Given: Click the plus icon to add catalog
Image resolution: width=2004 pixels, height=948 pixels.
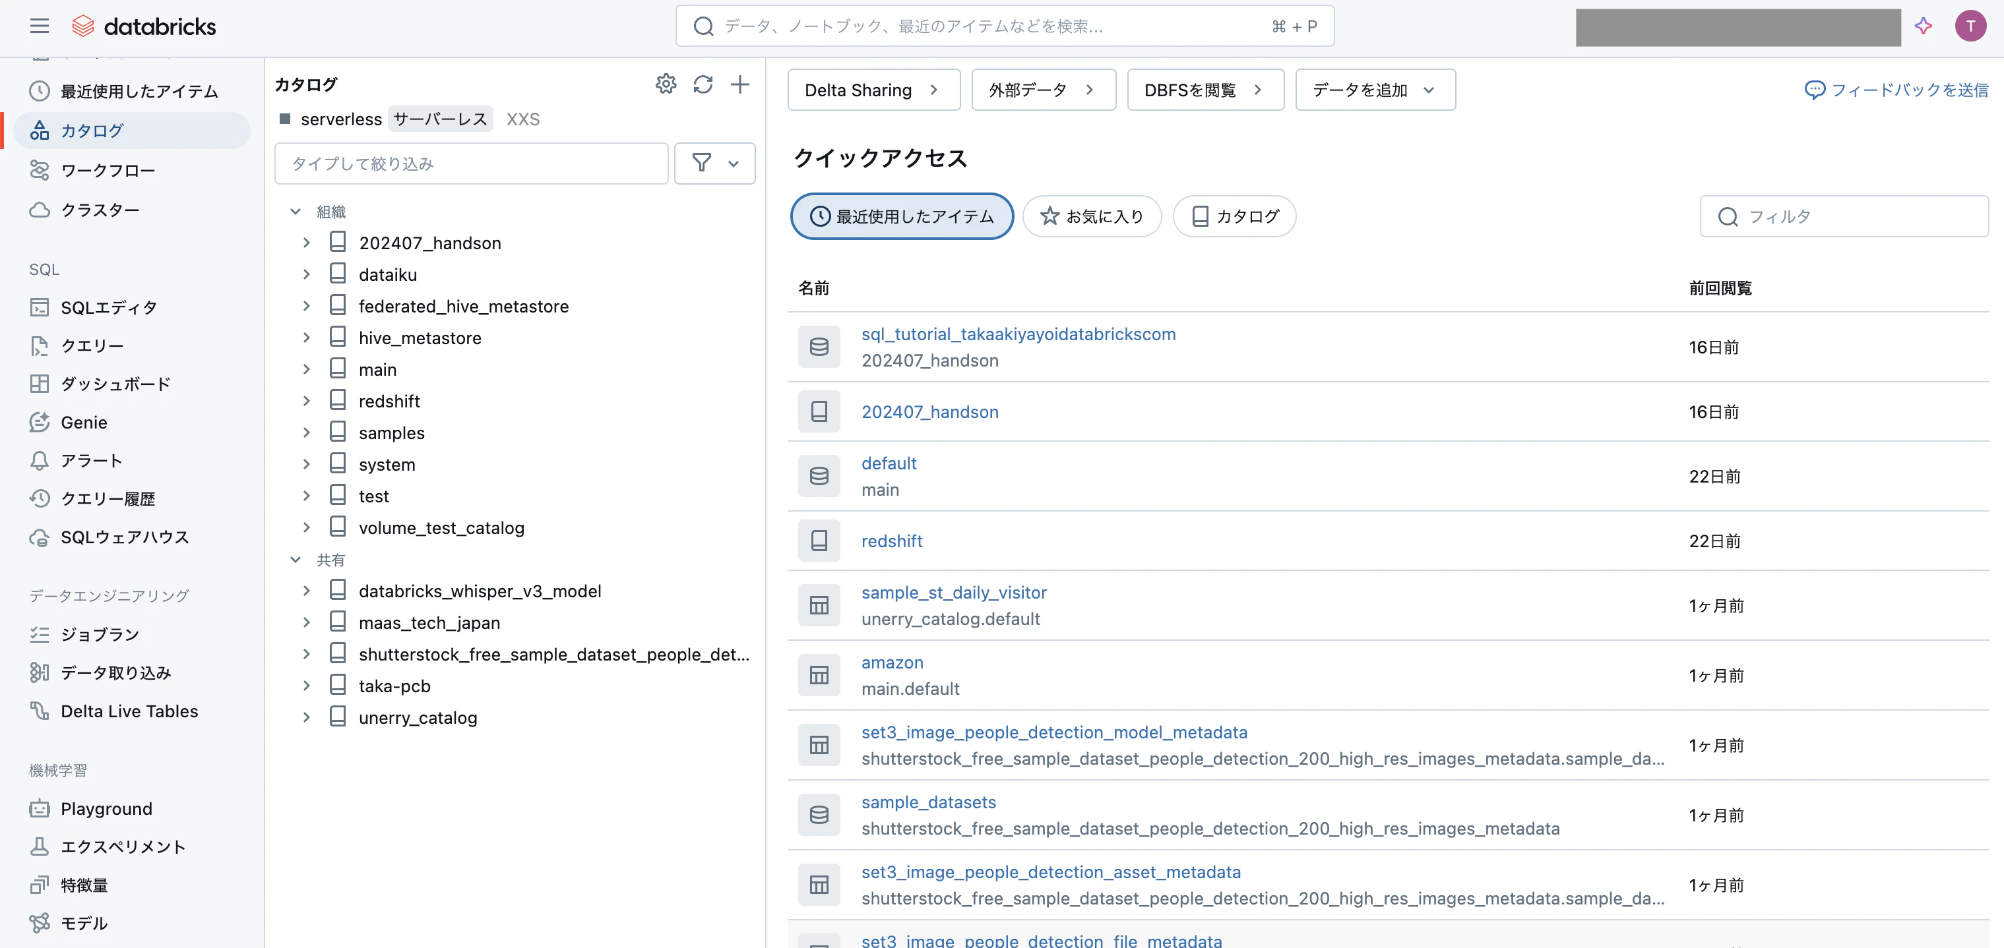Looking at the screenshot, I should (x=740, y=84).
